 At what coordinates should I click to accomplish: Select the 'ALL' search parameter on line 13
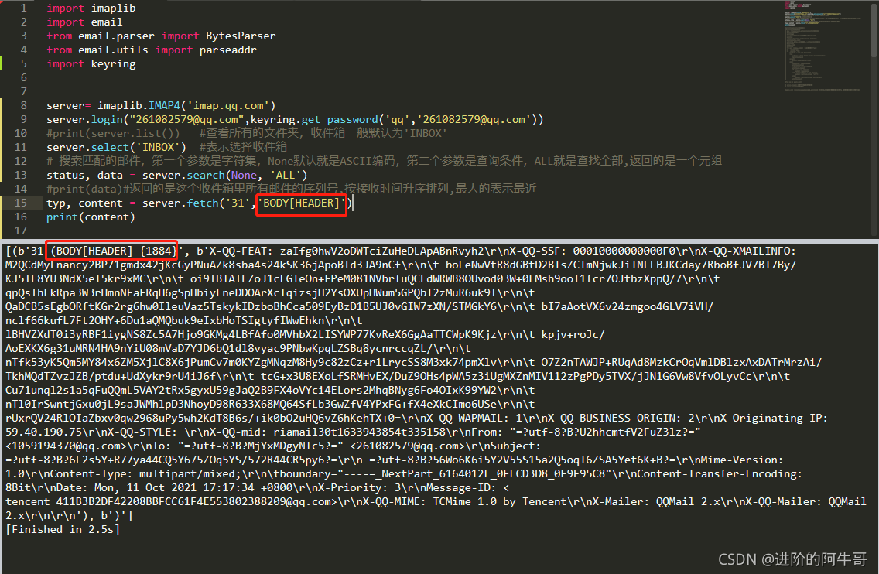[285, 175]
